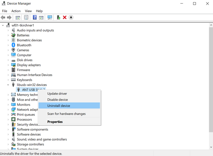Expand the Monitors node
Image resolution: width=213 pixels, height=156 pixels.
pyautogui.click(x=8, y=105)
